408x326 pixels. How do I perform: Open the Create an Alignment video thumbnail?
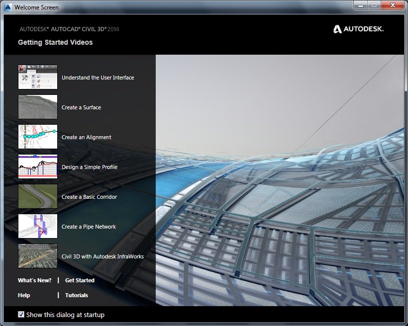tap(38, 137)
